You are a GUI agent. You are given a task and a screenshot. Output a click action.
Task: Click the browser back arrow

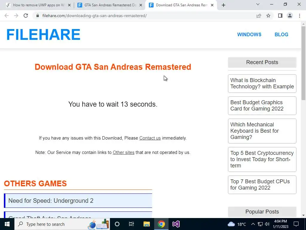[x=7, y=16]
